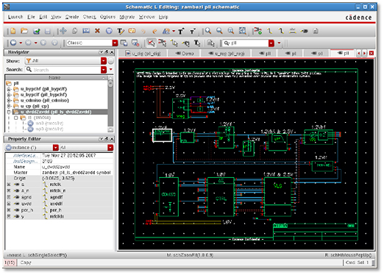Click the Stretch tool icon
The width and height of the screenshot is (384, 275).
(x=86, y=31)
